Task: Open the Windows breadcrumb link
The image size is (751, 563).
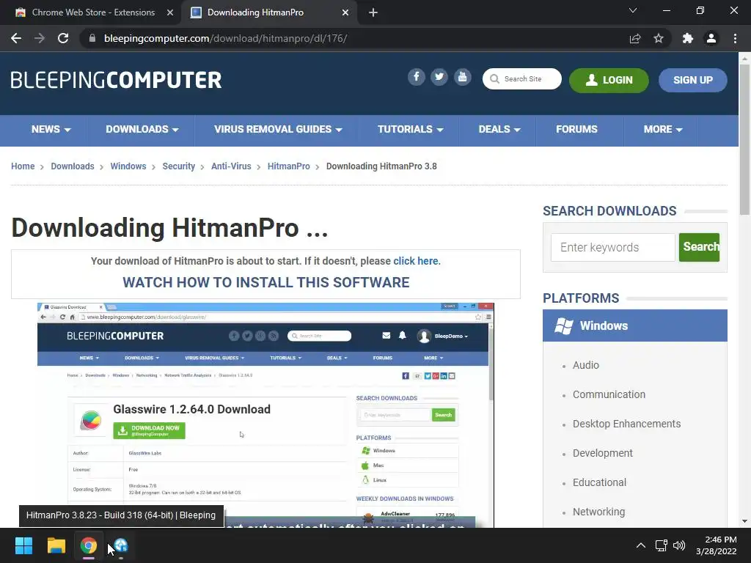Action: [x=128, y=166]
